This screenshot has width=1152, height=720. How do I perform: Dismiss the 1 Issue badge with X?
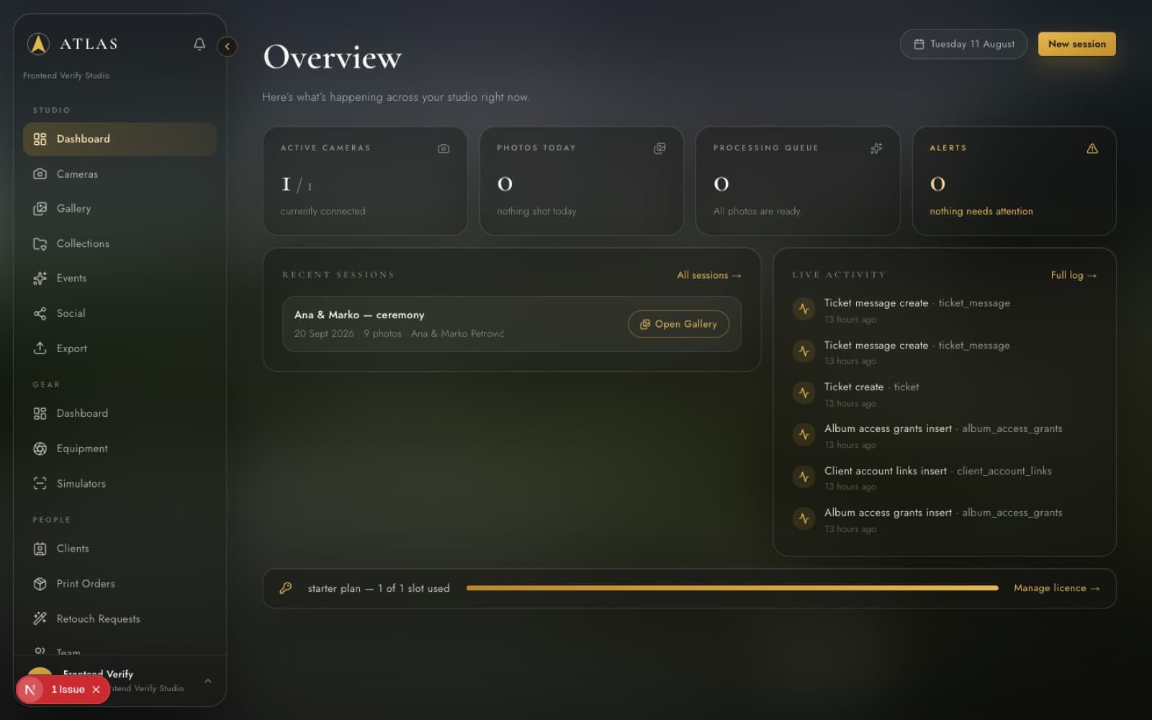pos(96,690)
